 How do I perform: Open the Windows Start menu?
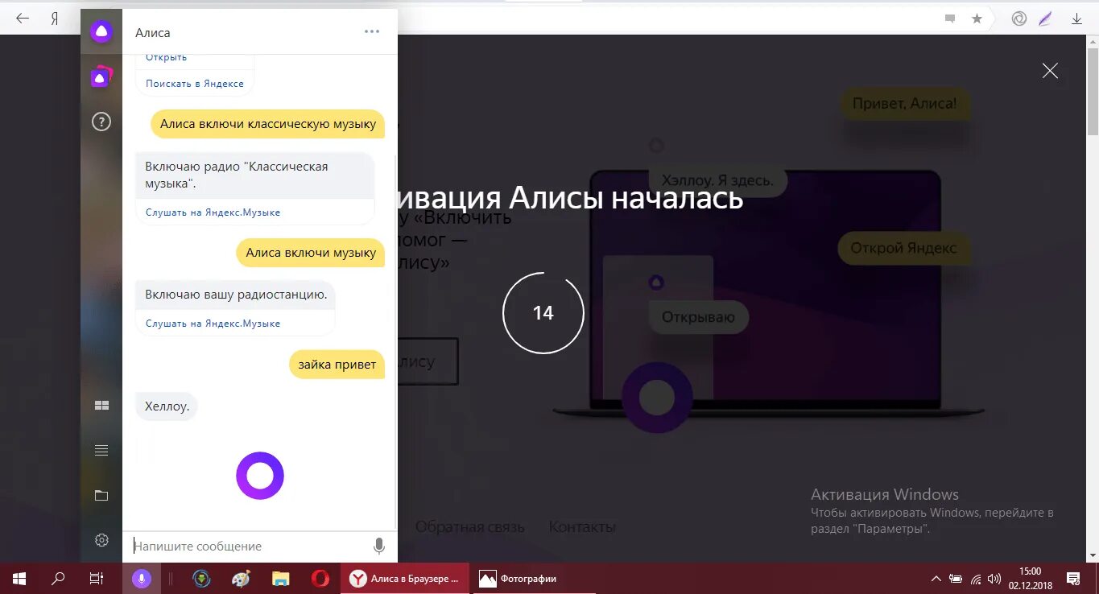point(19,578)
